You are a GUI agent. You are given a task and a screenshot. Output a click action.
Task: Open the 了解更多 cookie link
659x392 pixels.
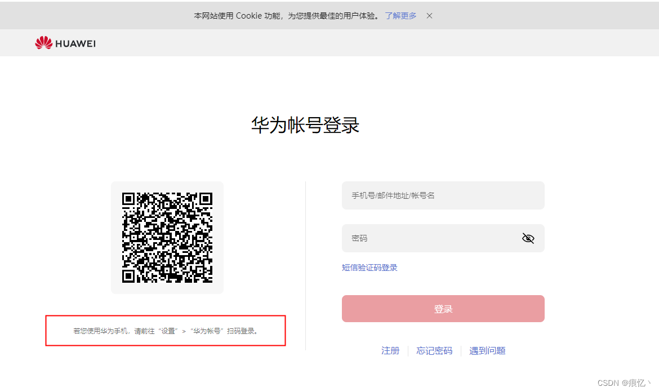(x=400, y=16)
